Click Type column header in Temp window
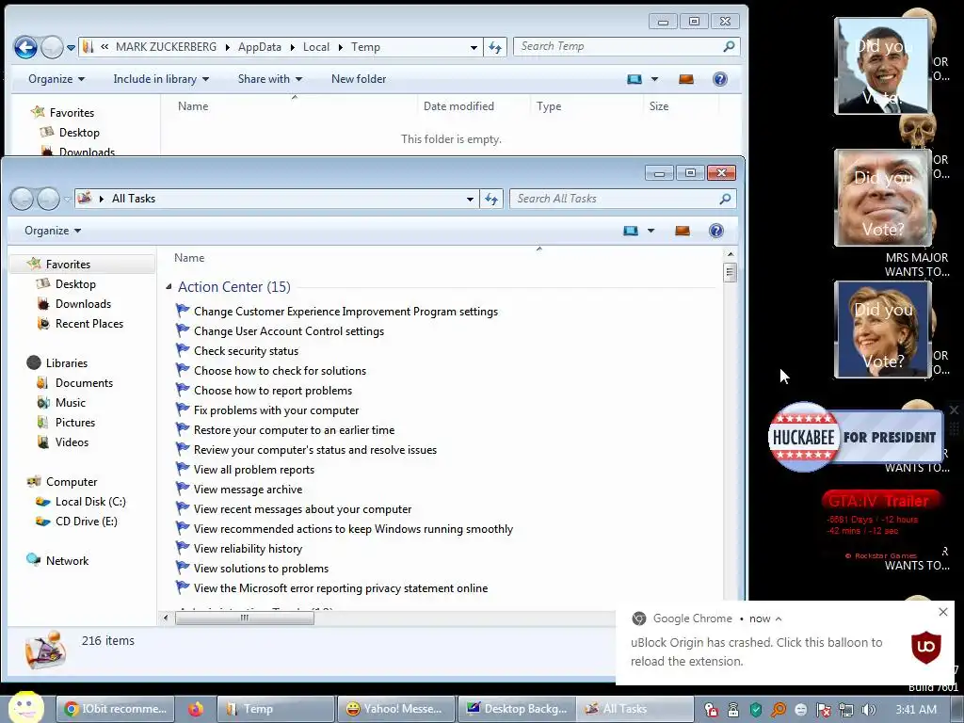The height and width of the screenshot is (723, 964). click(549, 106)
